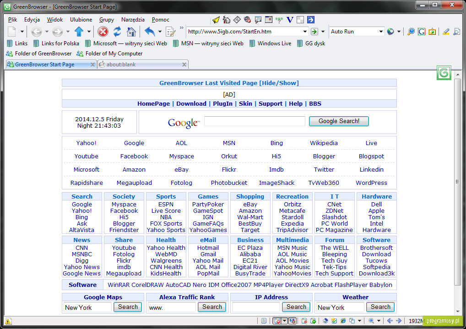Select the GreenBrowser Start Page tab

click(x=51, y=65)
